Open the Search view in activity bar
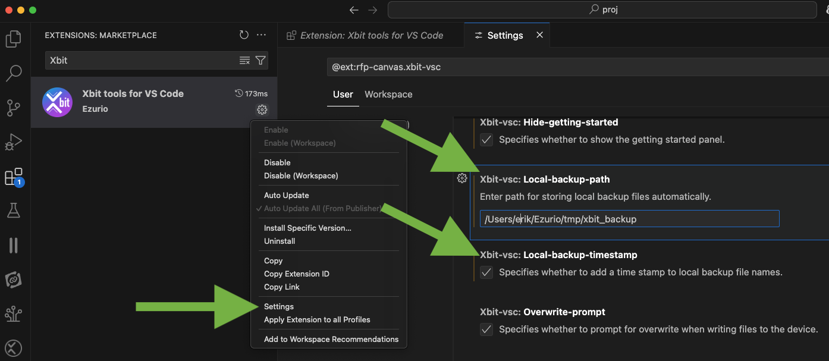Viewport: 829px width, 361px height. click(x=13, y=74)
